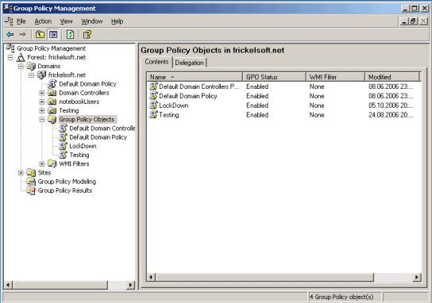Click the tree pane scroll left arrow
432x303 pixels.
[x=8, y=285]
